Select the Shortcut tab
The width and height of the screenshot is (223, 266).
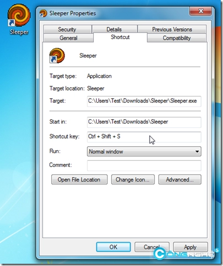[120, 37]
